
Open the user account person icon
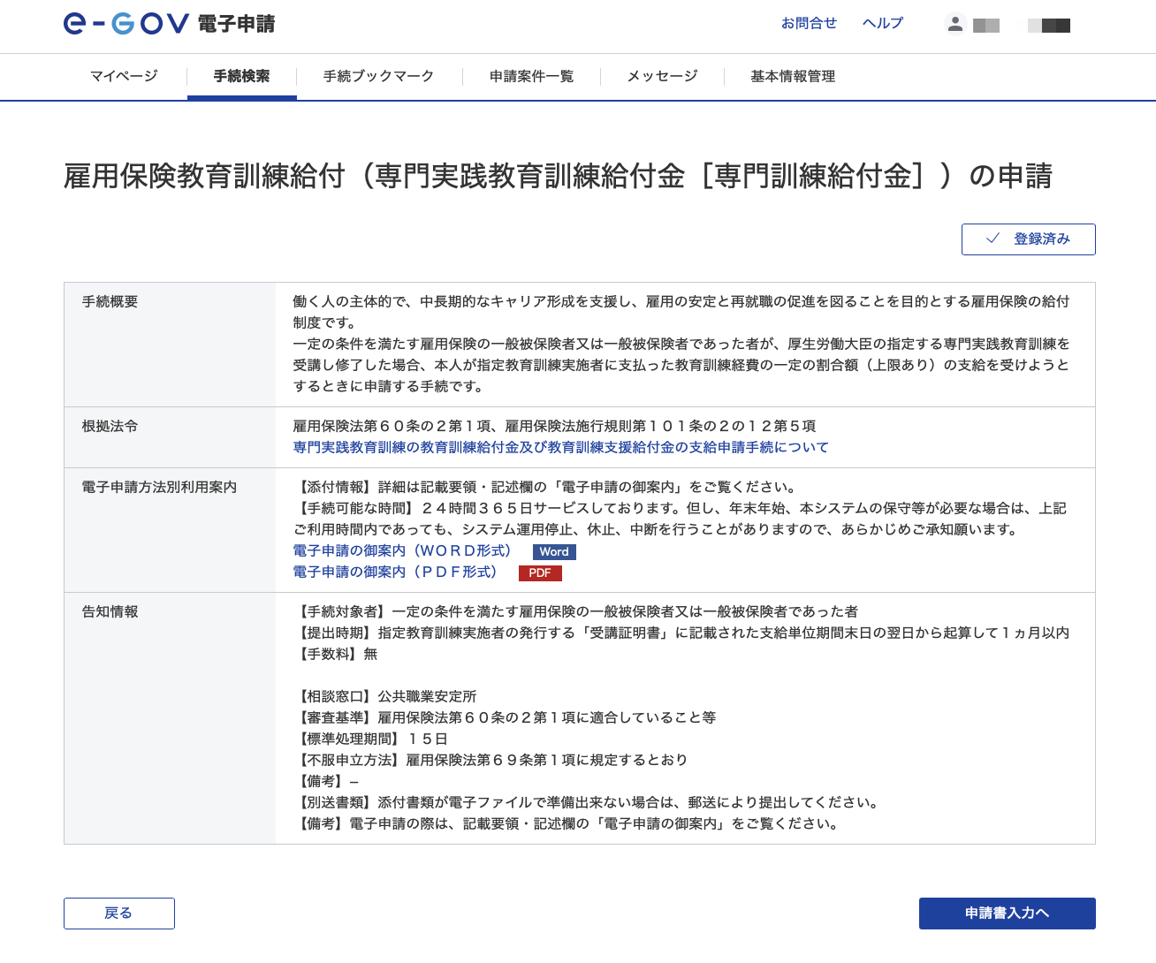[x=955, y=24]
